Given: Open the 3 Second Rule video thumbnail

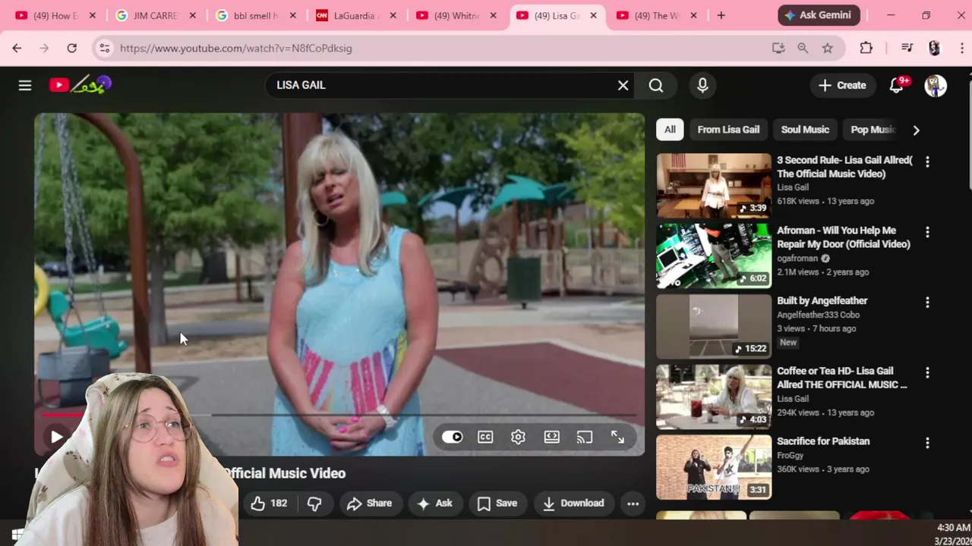Looking at the screenshot, I should pos(714,186).
